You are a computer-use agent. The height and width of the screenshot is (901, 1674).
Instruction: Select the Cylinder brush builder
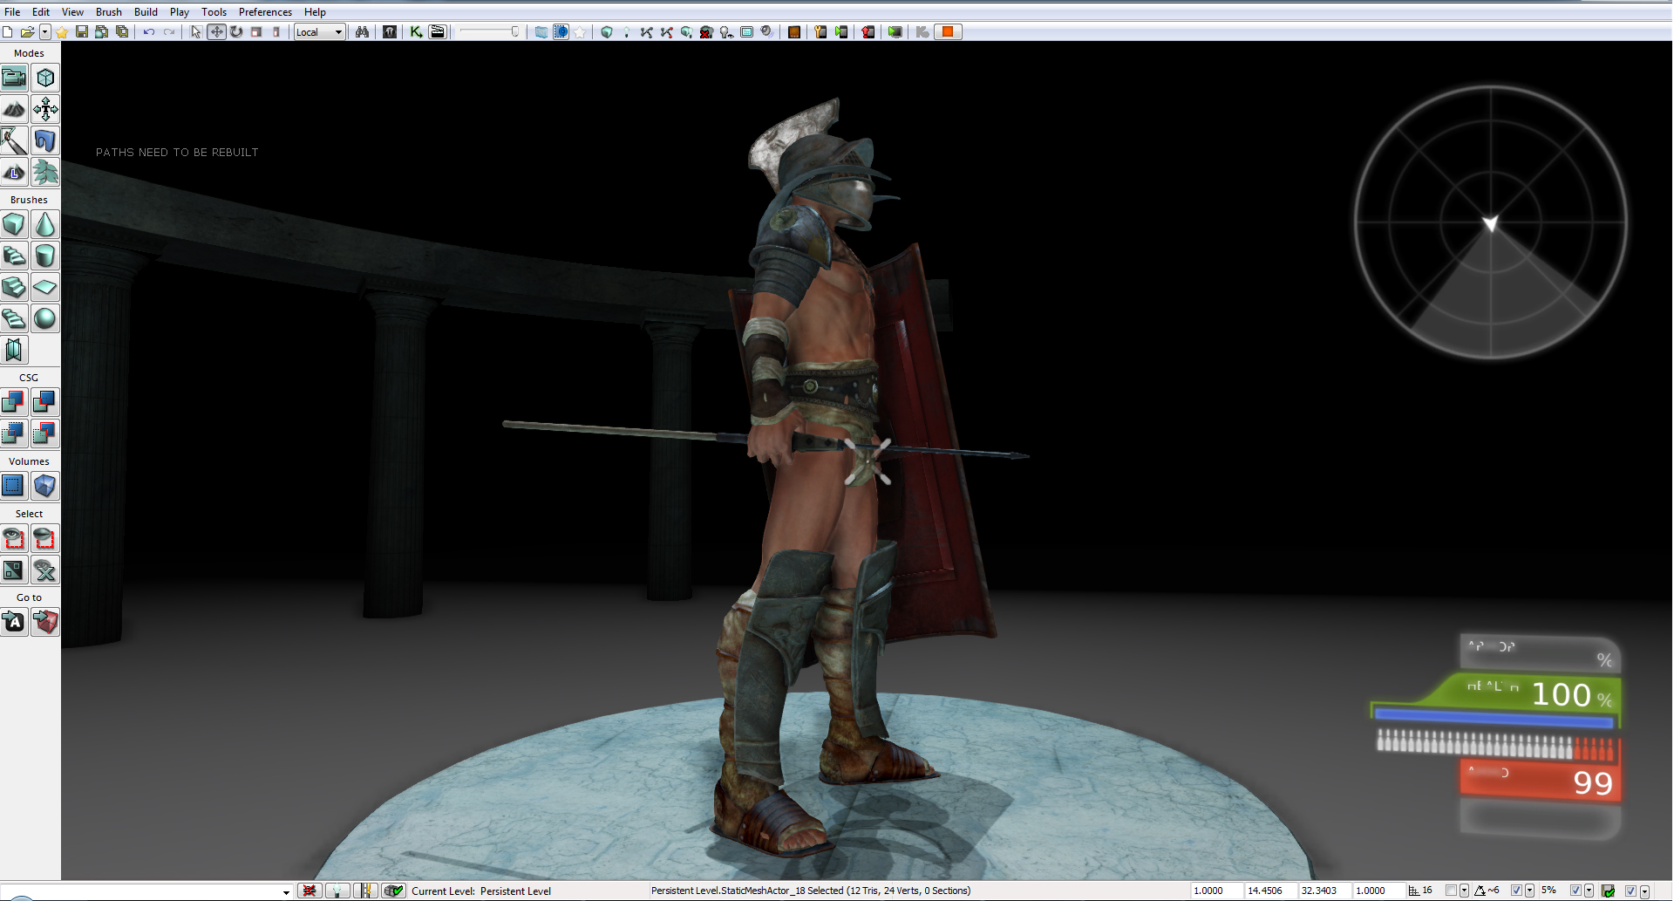point(45,256)
